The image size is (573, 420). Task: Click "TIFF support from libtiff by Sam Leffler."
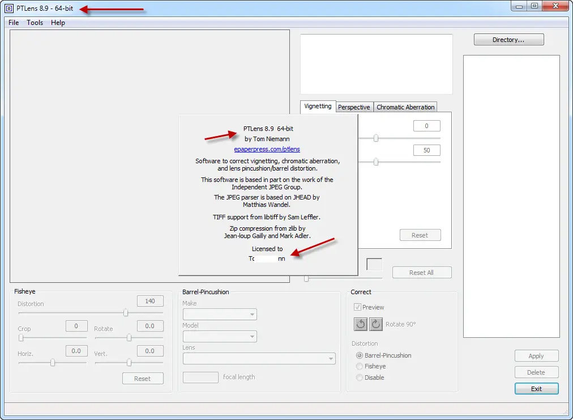267,217
